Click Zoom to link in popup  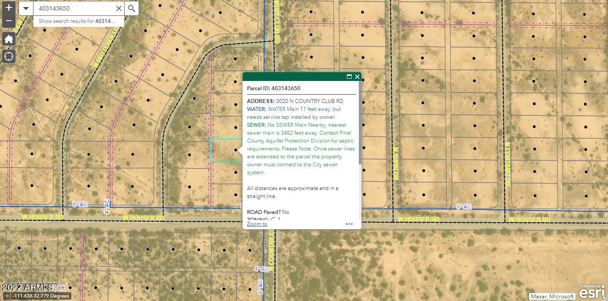[257, 224]
